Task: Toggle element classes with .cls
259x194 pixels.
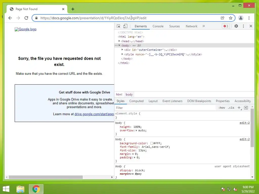Action: click(x=231, y=108)
